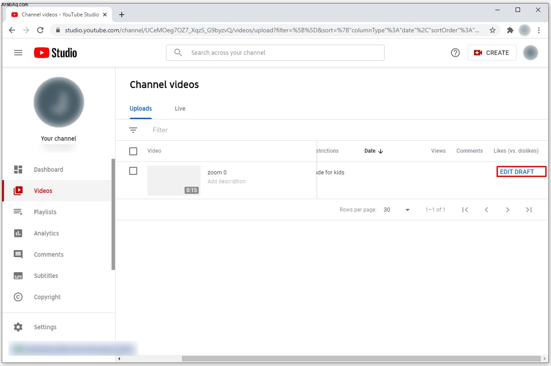Click EDIT DRAFT link
Viewport: 551px width, 366px height.
[x=517, y=172]
